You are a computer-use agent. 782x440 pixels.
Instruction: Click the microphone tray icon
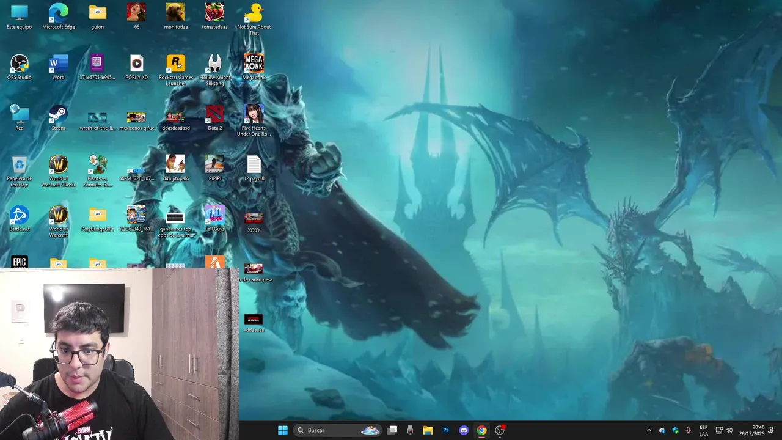point(688,430)
